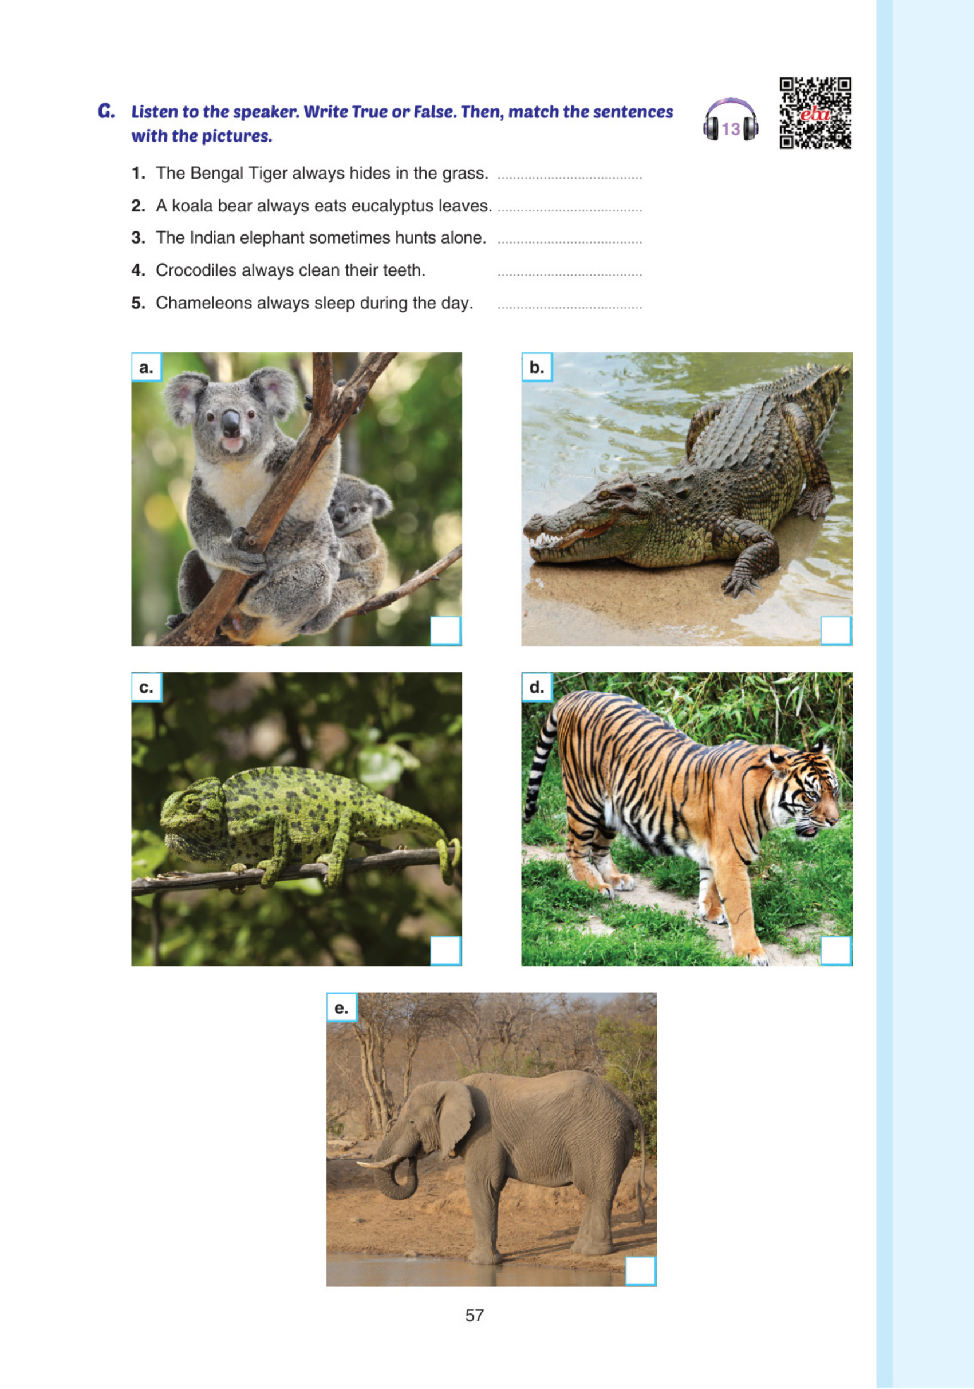Tick the answer box on the elephant picture

pyautogui.click(x=641, y=1271)
